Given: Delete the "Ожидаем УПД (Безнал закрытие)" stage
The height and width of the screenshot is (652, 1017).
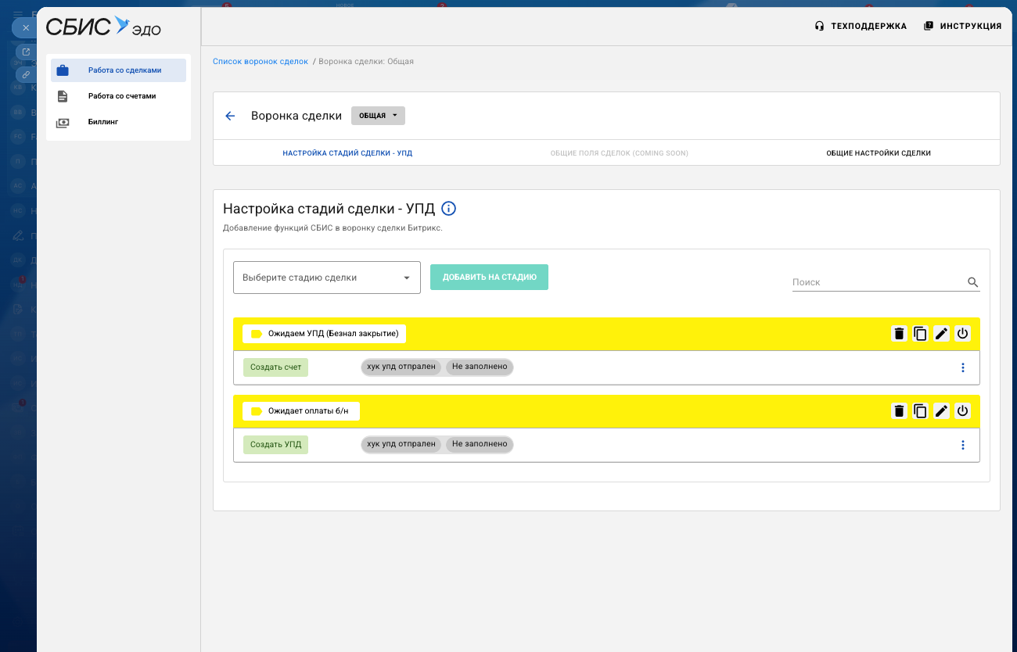Looking at the screenshot, I should click(x=899, y=334).
